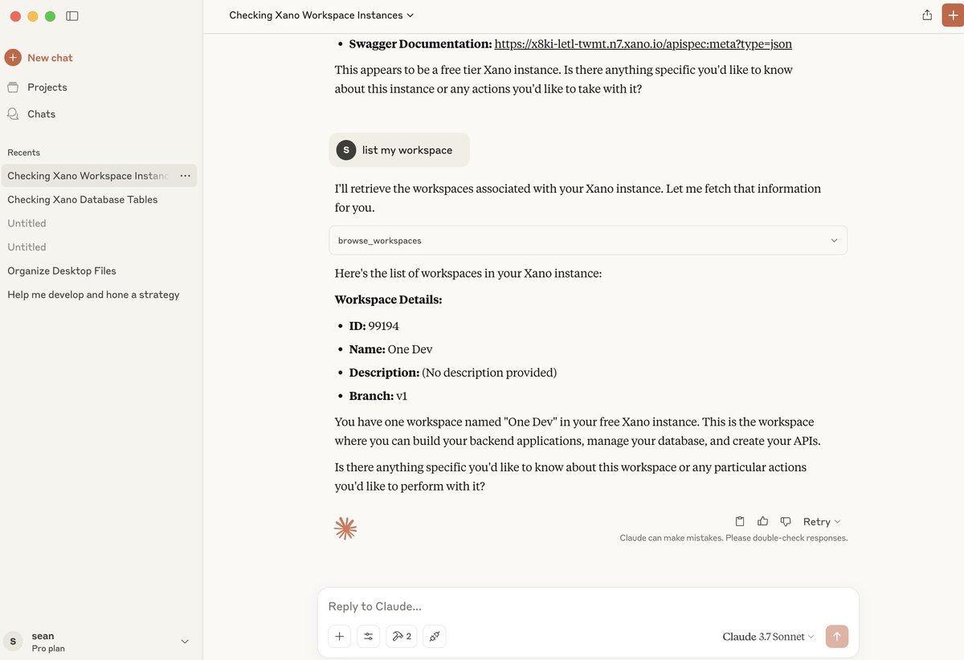Screen dimensions: 964x660
Task: Open the second Untitled recent chat
Action: (x=27, y=247)
